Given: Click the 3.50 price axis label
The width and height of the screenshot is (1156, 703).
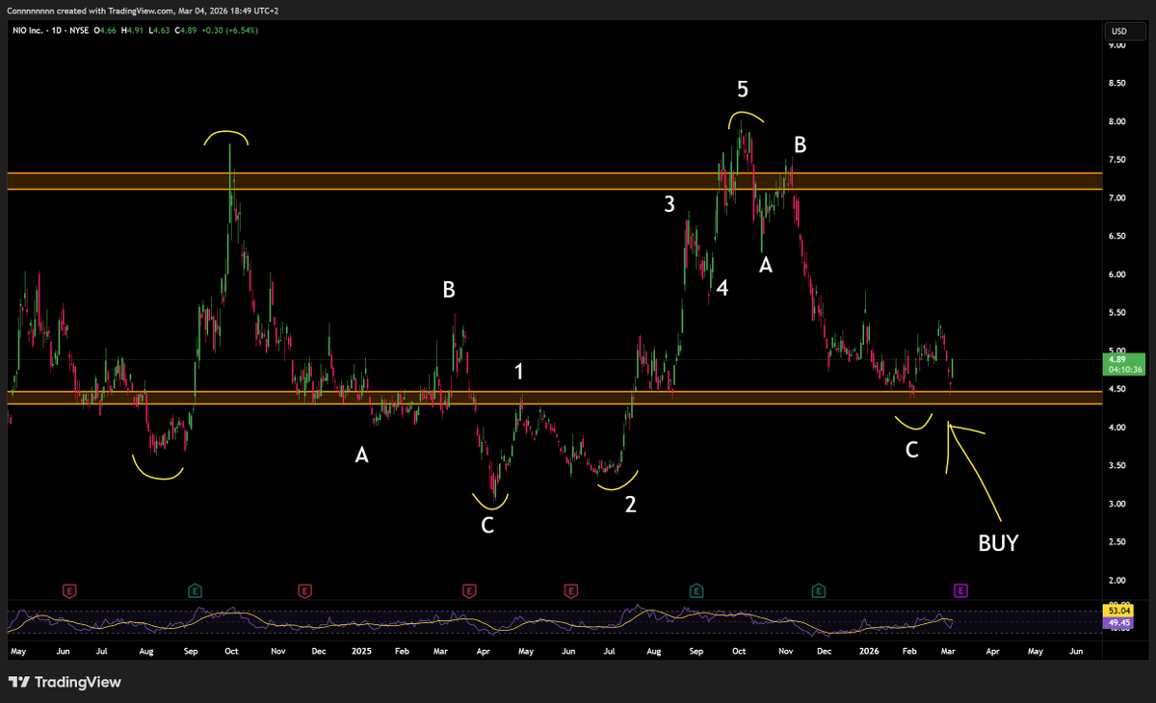Looking at the screenshot, I should point(1117,465).
